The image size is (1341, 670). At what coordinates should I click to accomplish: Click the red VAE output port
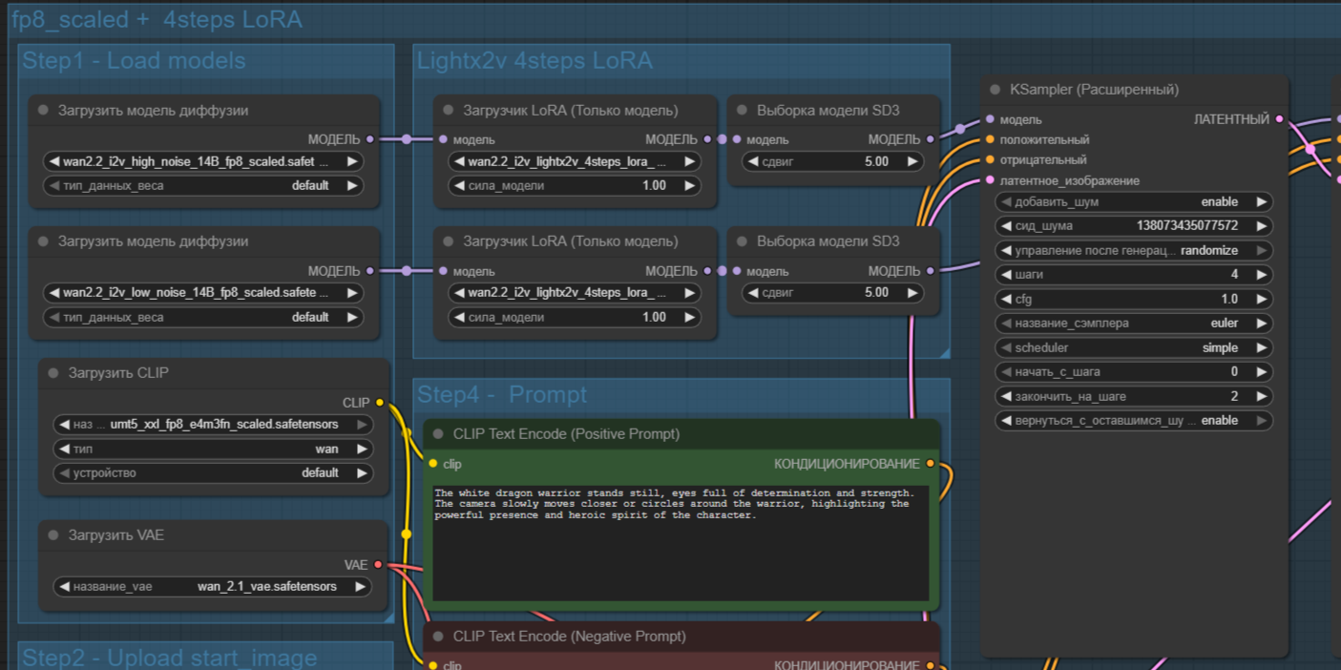(x=378, y=565)
